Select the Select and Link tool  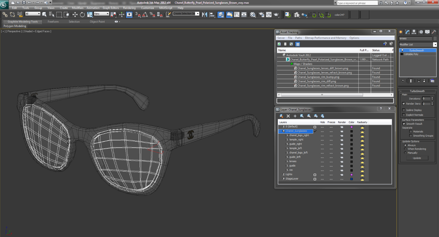[5, 15]
